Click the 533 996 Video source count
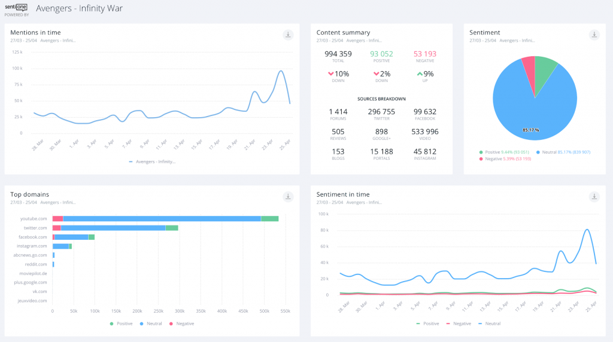 (425, 132)
